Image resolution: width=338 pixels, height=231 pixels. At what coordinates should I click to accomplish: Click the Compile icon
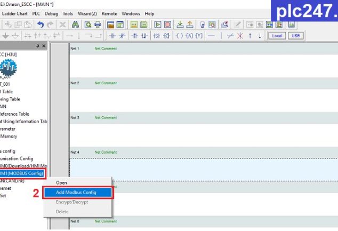click(134, 25)
